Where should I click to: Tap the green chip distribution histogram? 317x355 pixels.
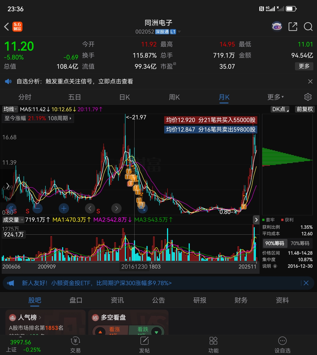[x=287, y=156]
